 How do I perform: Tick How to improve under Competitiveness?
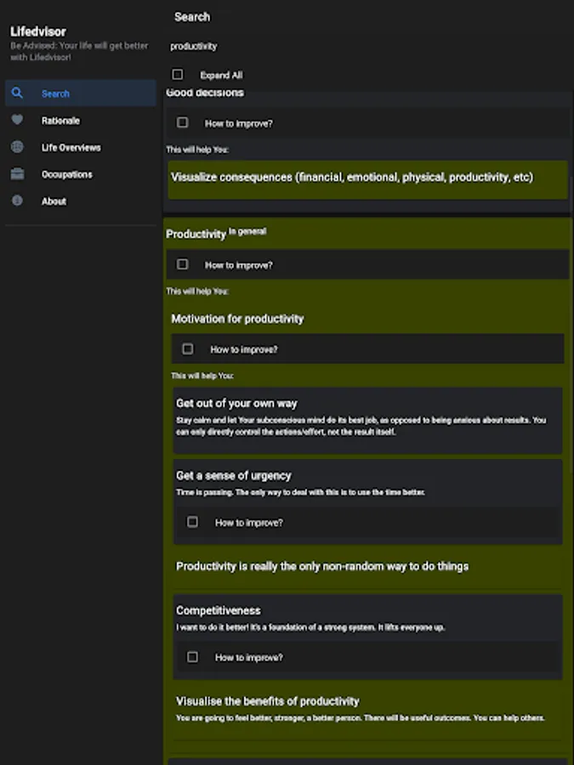click(x=193, y=657)
